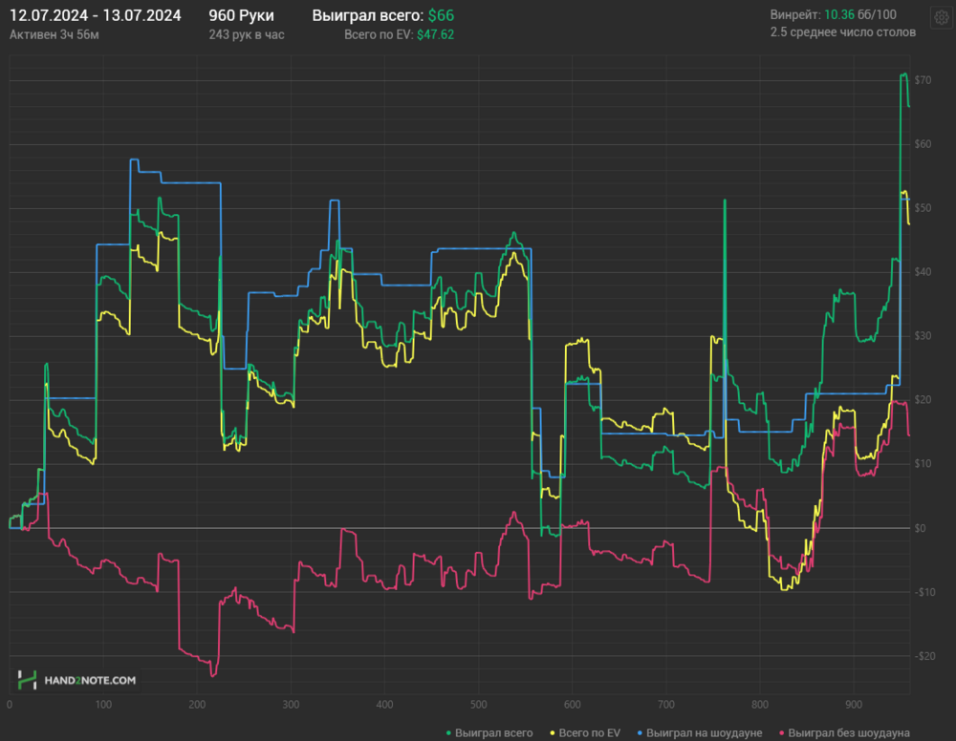Viewport: 956px width, 741px height.
Task: Click the positive "$10" y-axis label
Action: pos(923,464)
